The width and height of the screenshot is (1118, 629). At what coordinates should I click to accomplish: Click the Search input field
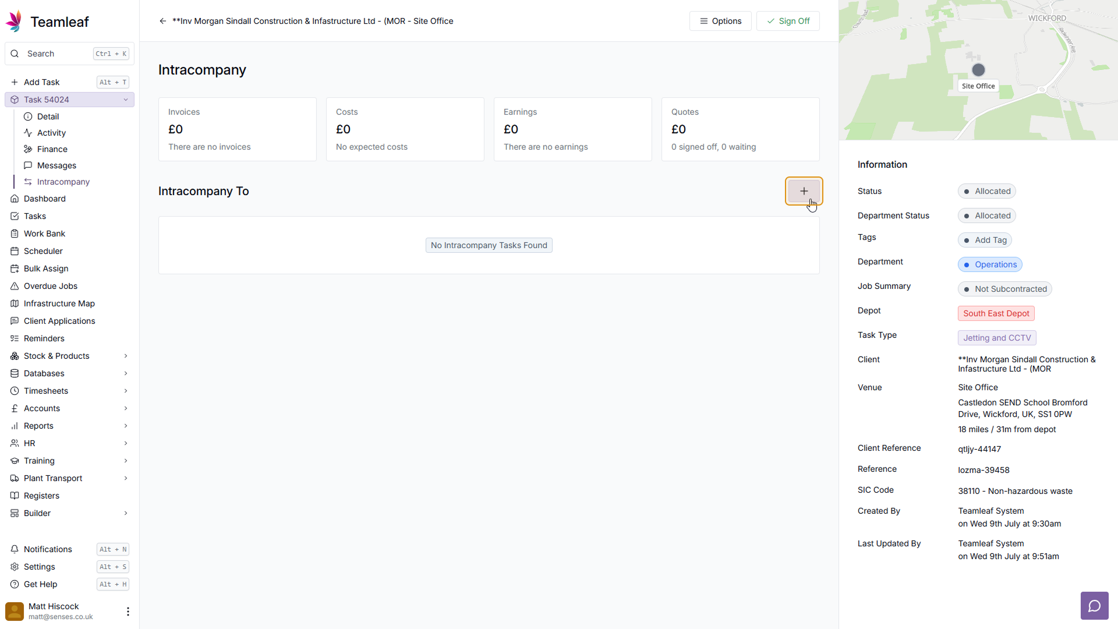click(x=69, y=54)
